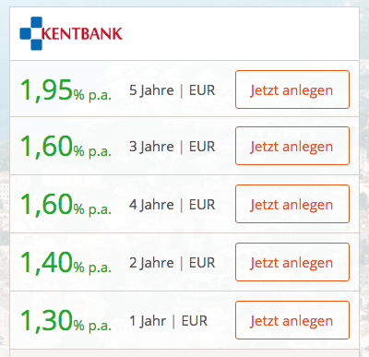Viewport: 369px width, 357px height.
Task: Select the 1,30% p.a. interest rate
Action: click(x=65, y=320)
